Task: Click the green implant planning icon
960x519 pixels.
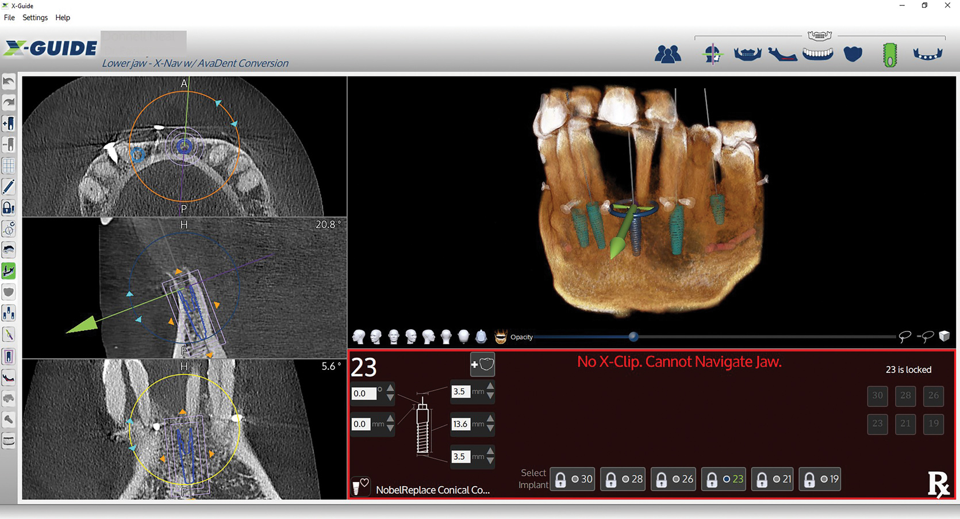Action: click(889, 55)
